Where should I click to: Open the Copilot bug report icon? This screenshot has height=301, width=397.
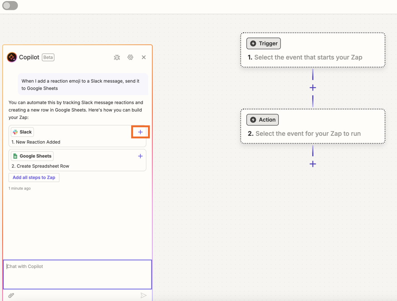point(117,57)
